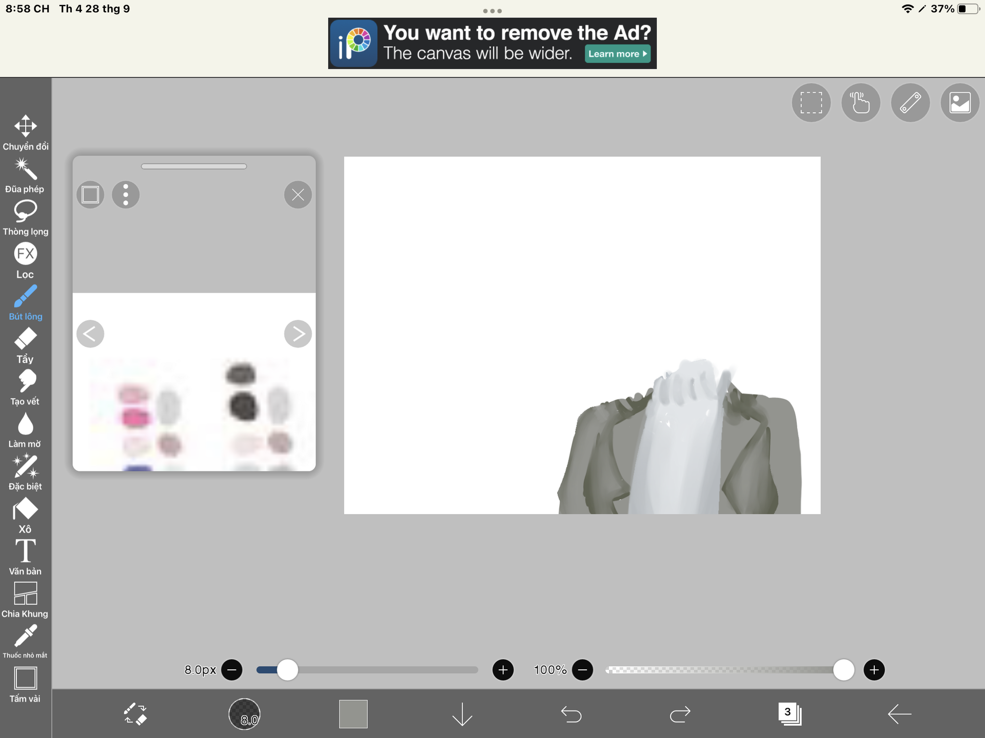The width and height of the screenshot is (985, 738).
Task: Select the Tẩy eraser tool
Action: point(25,345)
